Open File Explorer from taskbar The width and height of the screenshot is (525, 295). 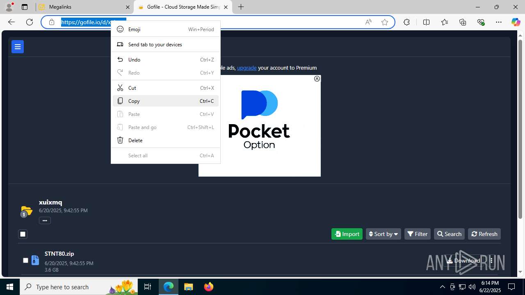click(x=189, y=287)
